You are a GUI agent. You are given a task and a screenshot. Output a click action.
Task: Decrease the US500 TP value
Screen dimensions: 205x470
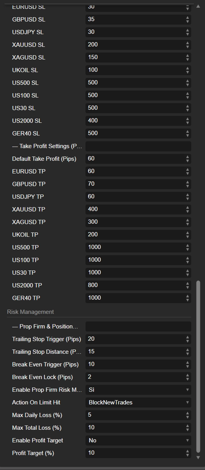click(x=188, y=249)
